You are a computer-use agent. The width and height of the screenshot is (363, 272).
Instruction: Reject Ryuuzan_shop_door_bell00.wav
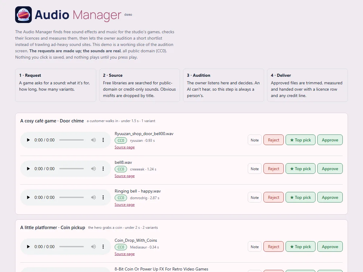pyautogui.click(x=273, y=140)
